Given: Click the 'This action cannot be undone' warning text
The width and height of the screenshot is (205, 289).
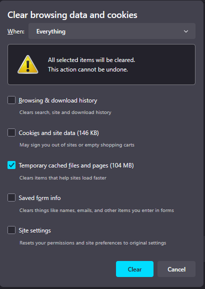Looking at the screenshot, I should (88, 69).
